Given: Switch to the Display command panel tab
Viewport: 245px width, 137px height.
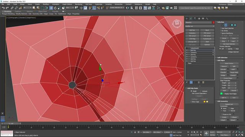Looking at the screenshot, I should click(x=203, y=19).
